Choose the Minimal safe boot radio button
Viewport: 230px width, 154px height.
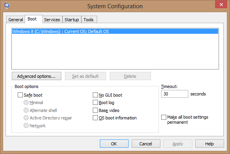[26, 103]
